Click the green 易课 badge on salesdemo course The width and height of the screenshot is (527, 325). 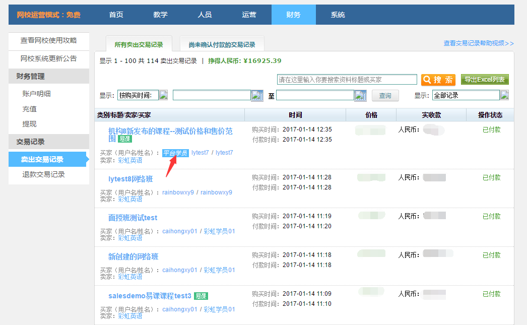201,296
